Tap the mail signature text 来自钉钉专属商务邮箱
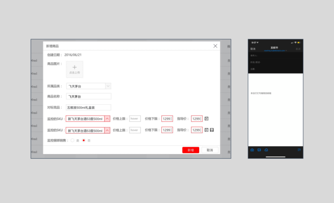 [x=261, y=93]
